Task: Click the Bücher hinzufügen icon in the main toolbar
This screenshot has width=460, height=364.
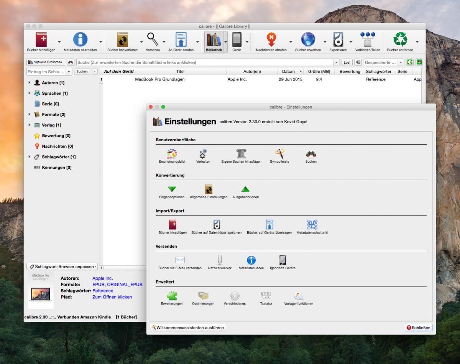Action: [x=41, y=40]
